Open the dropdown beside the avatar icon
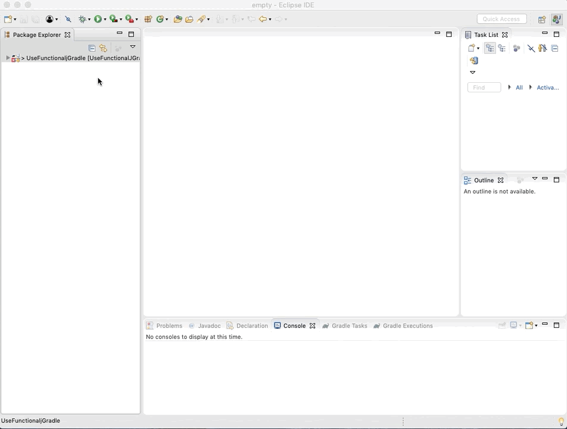 point(57,20)
